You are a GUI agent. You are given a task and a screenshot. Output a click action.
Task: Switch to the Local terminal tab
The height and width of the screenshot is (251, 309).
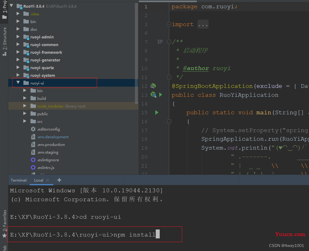click(39, 180)
